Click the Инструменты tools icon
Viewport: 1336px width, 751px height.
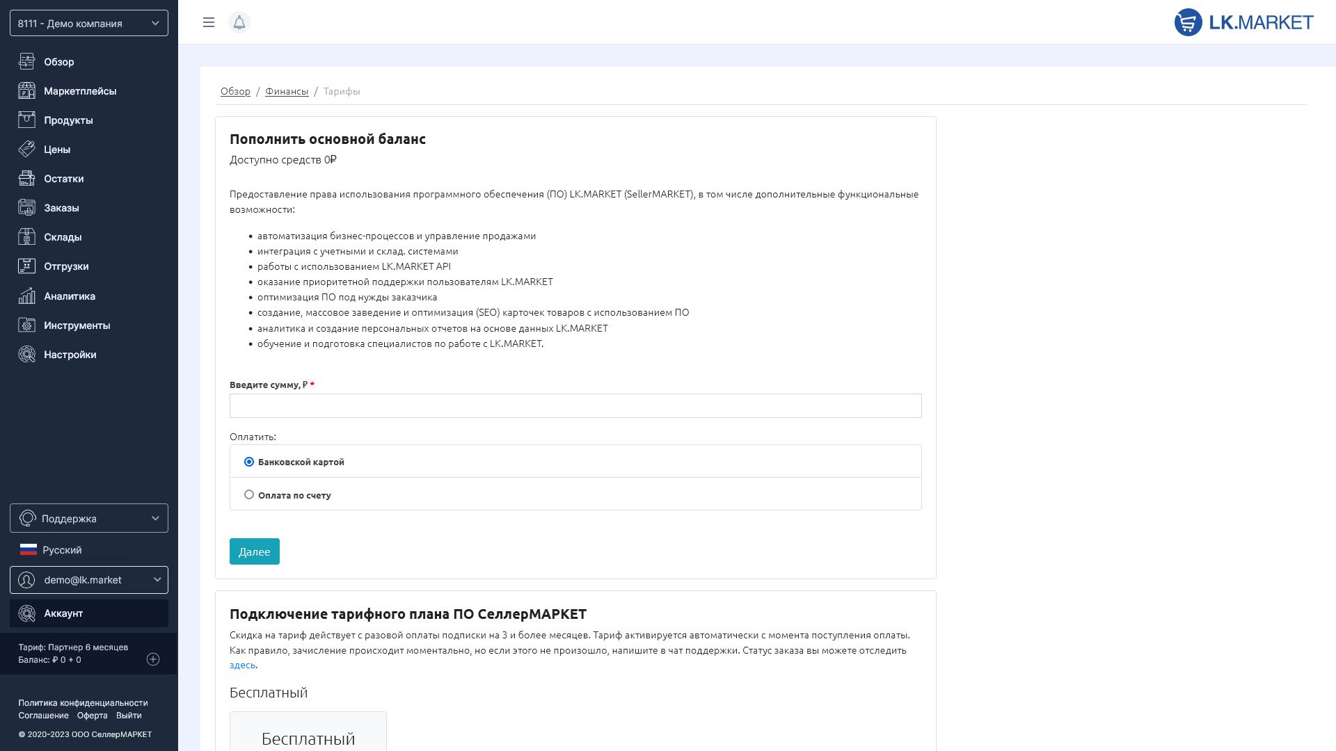click(x=26, y=325)
